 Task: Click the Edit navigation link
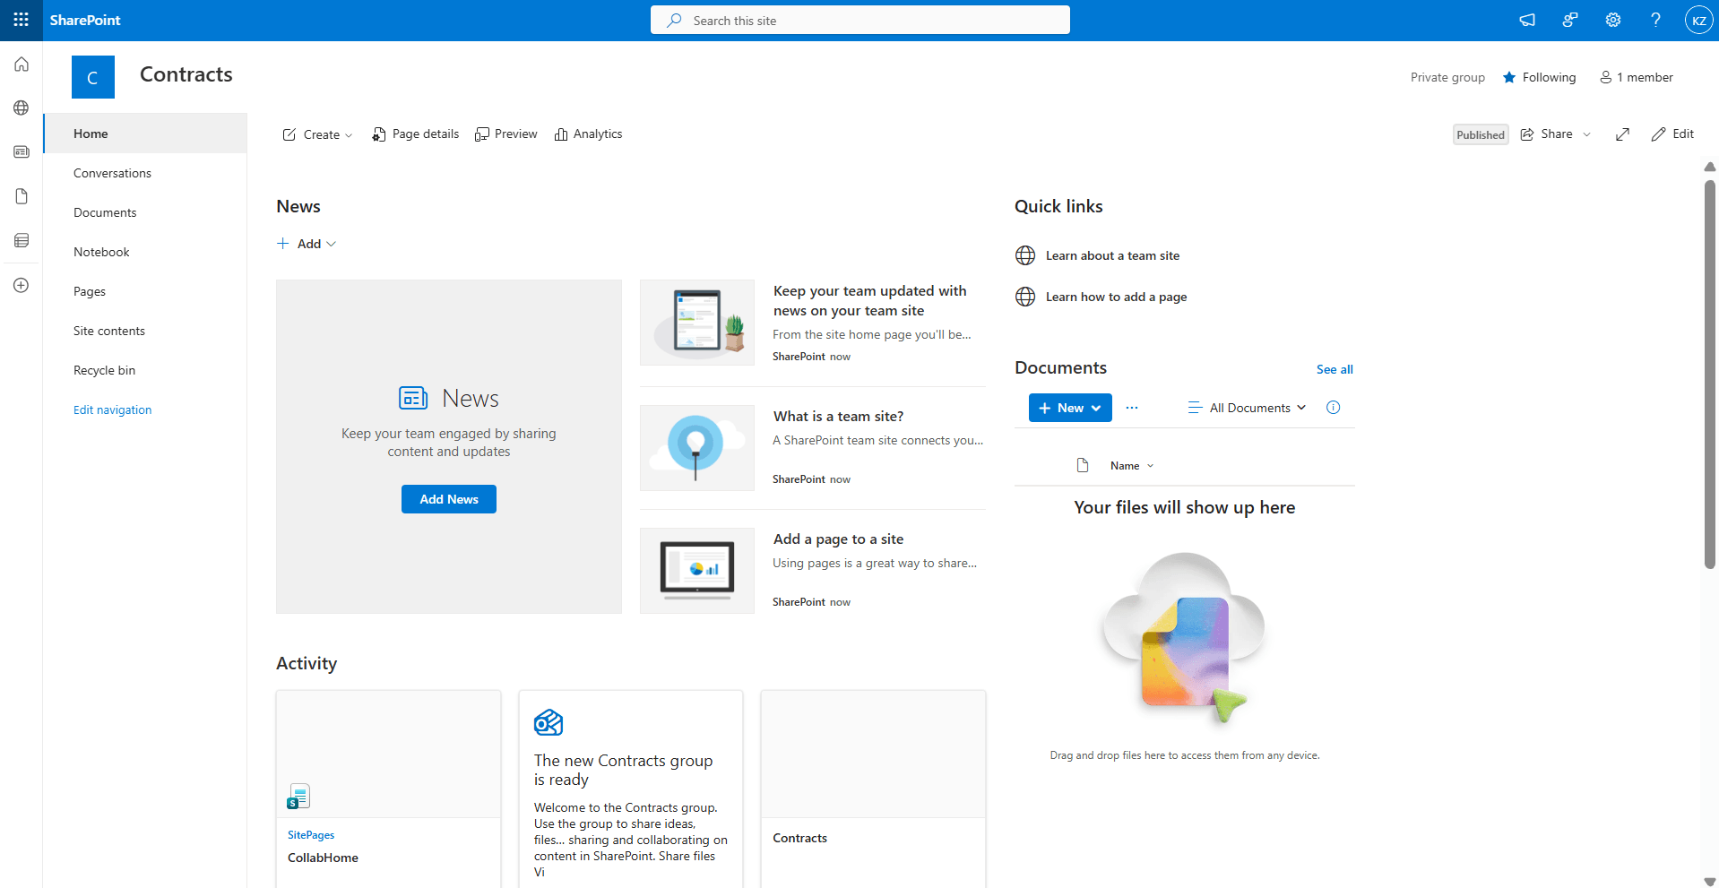click(x=112, y=410)
